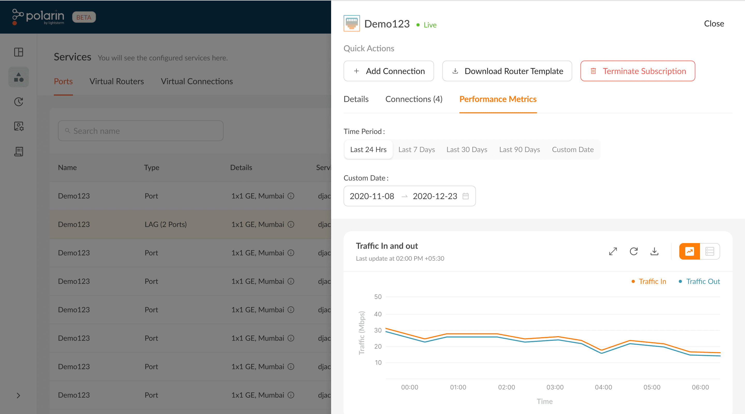This screenshot has width=745, height=414.
Task: Open the Virtual Routers tab
Action: click(x=117, y=81)
